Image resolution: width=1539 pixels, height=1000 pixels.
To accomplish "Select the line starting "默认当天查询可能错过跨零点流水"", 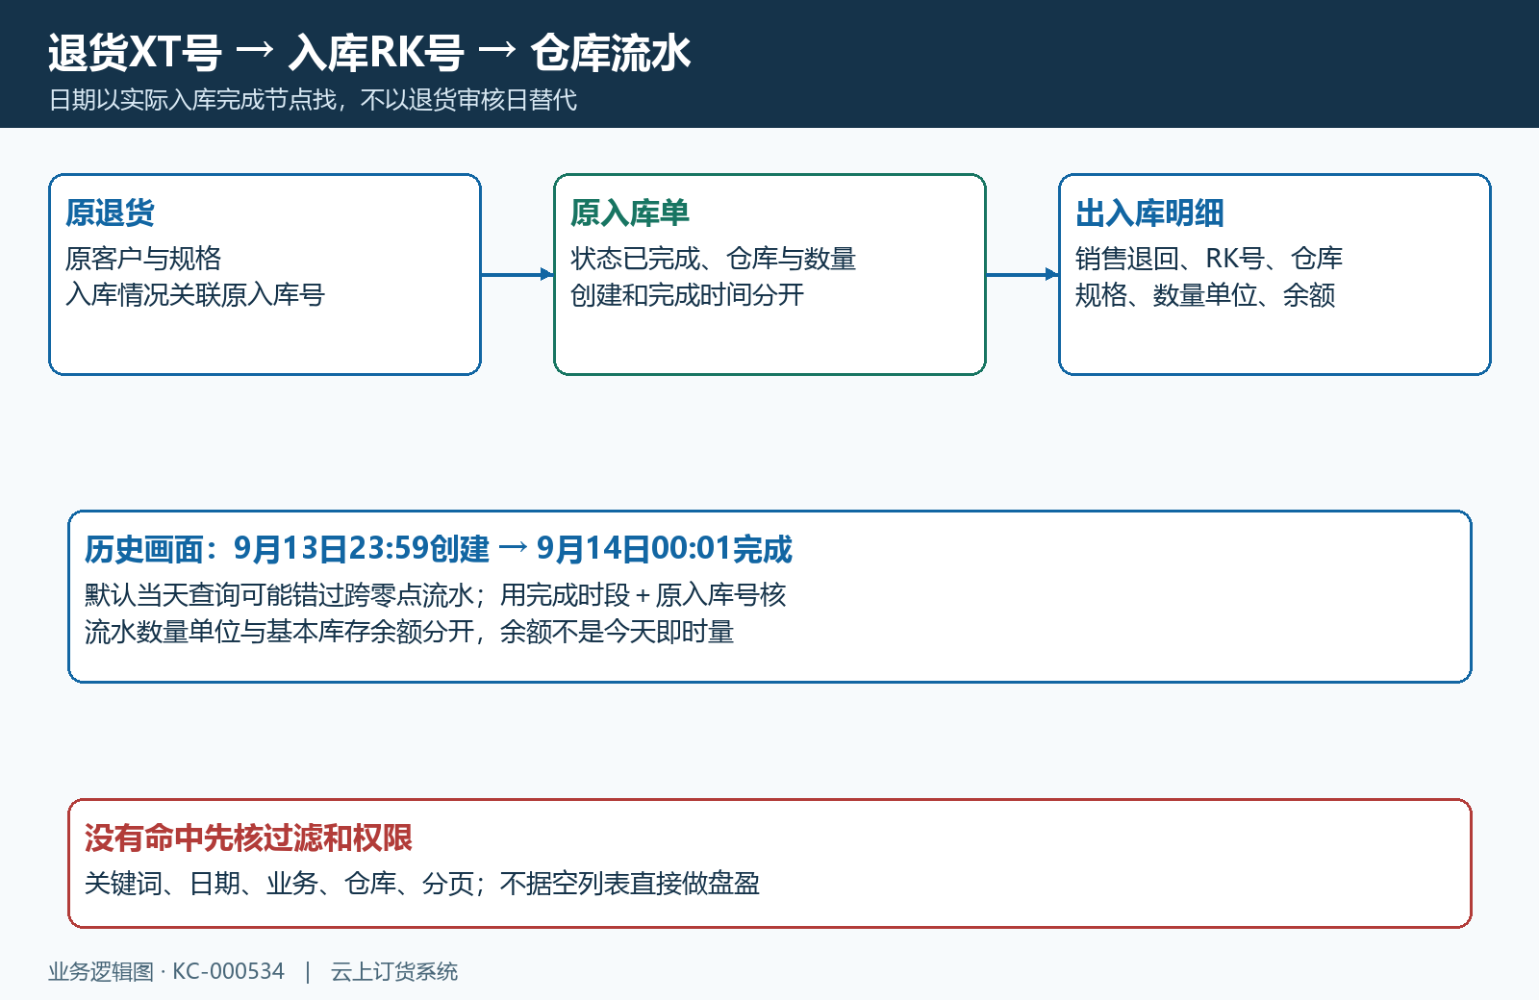I will click(x=436, y=595).
